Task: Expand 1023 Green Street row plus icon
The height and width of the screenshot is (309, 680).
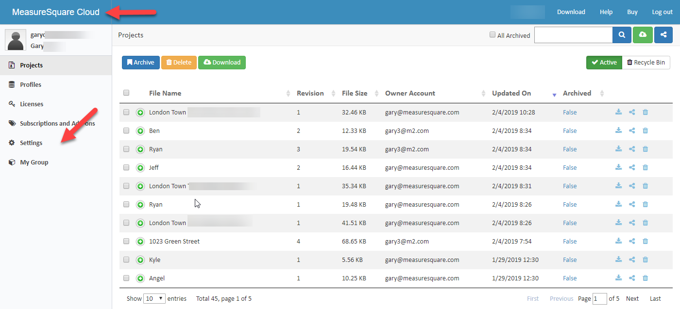Action: 140,242
